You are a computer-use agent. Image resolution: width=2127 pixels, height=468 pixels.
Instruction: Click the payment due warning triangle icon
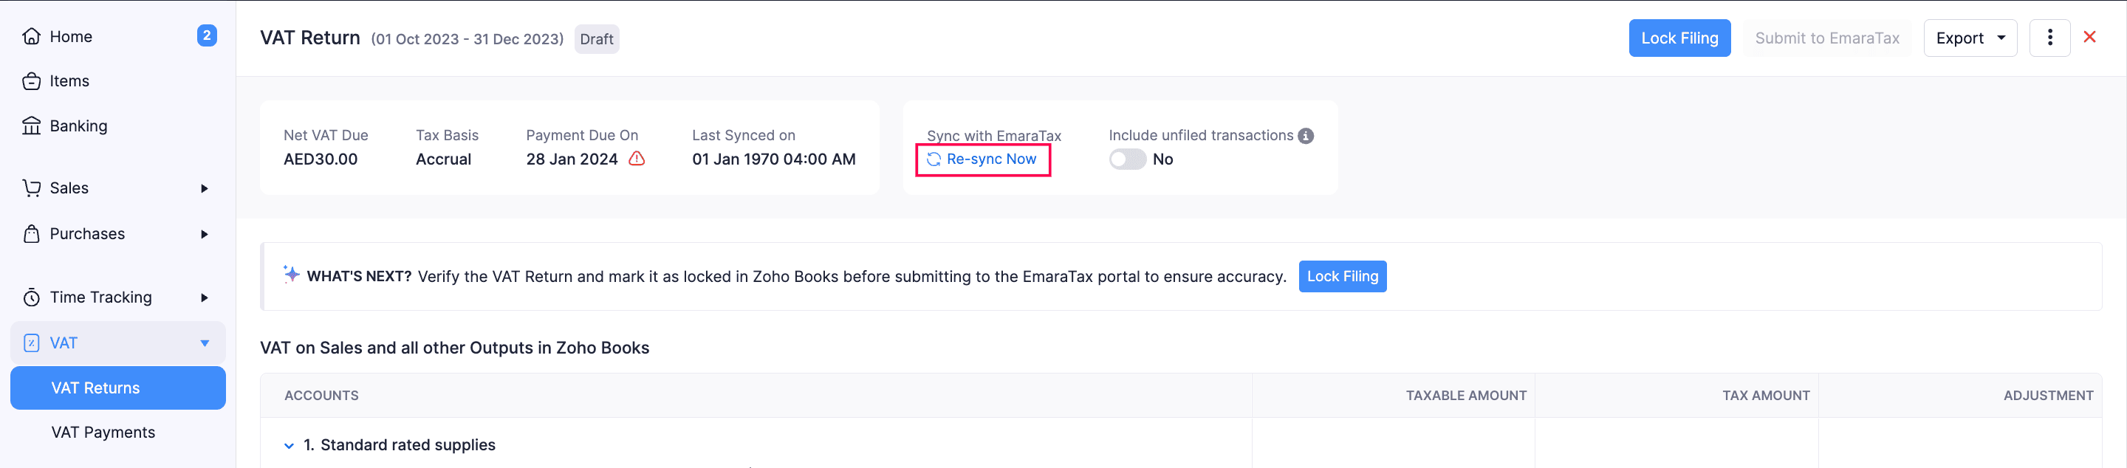[x=637, y=159]
